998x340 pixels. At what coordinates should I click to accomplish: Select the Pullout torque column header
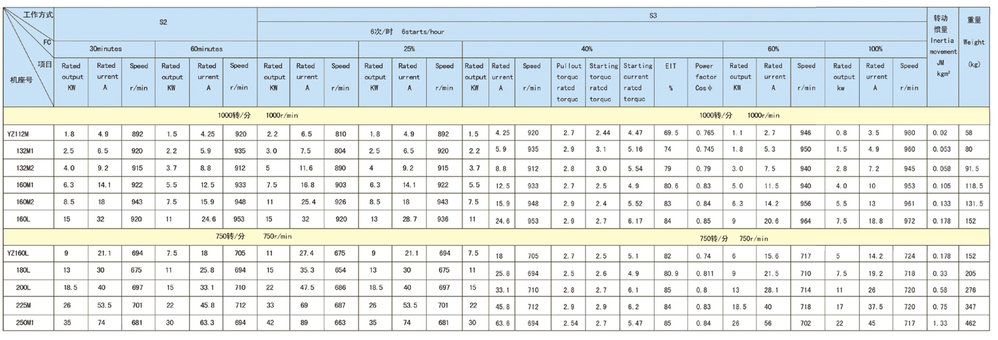570,82
